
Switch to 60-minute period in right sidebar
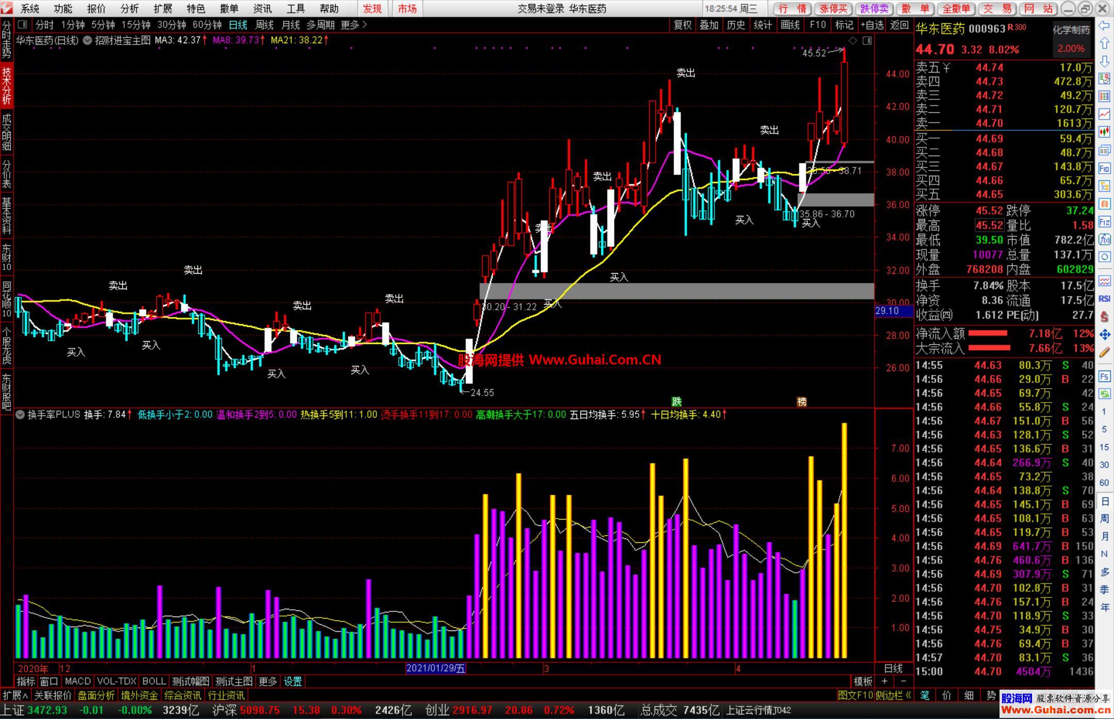[1104, 482]
